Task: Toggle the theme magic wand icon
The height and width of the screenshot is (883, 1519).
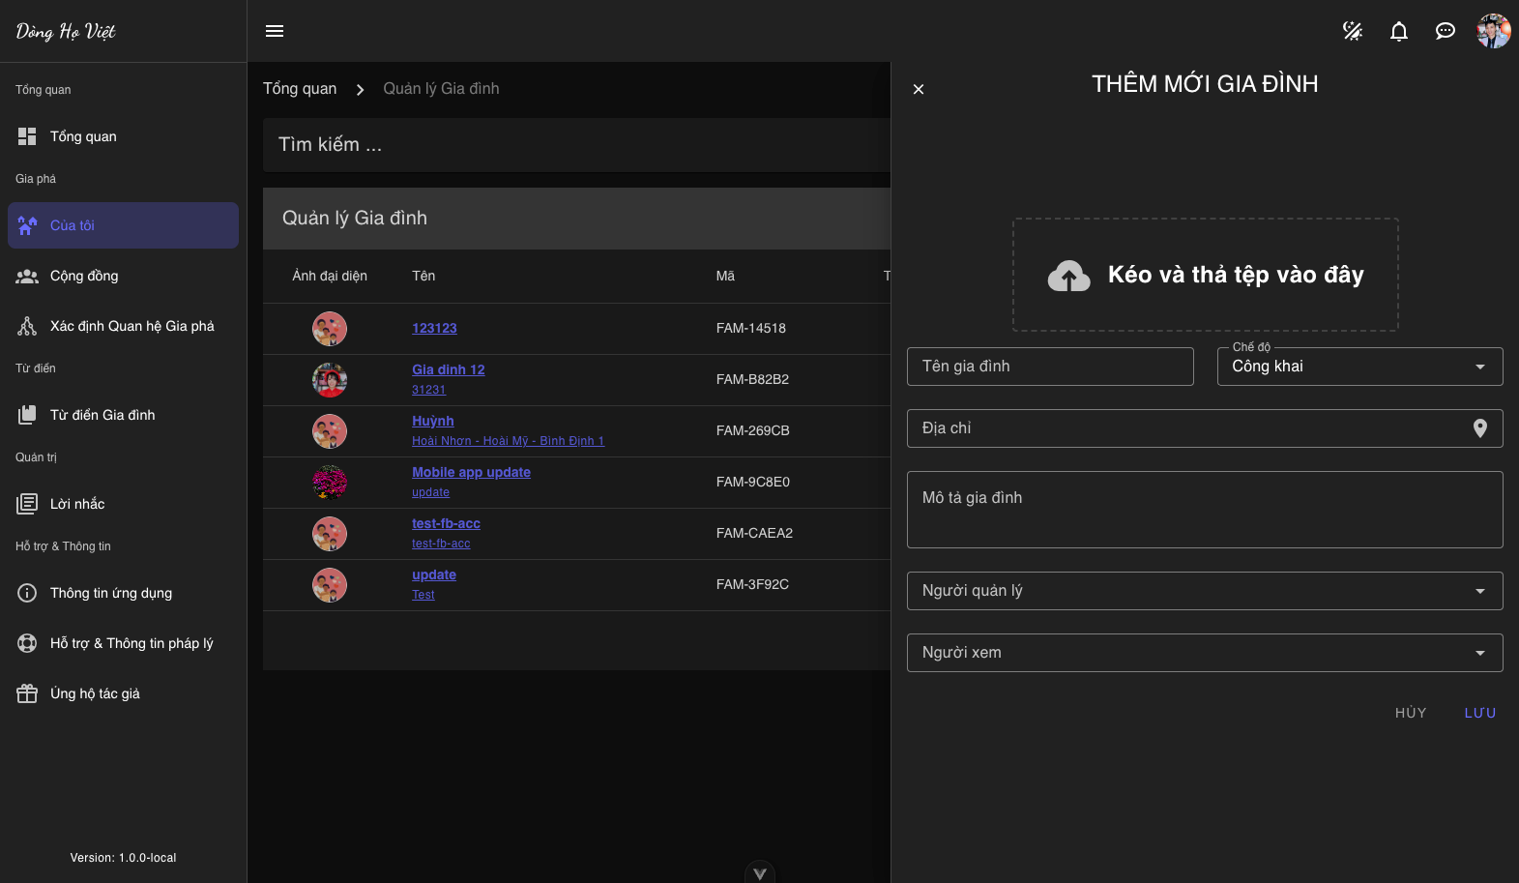Action: pos(1352,31)
